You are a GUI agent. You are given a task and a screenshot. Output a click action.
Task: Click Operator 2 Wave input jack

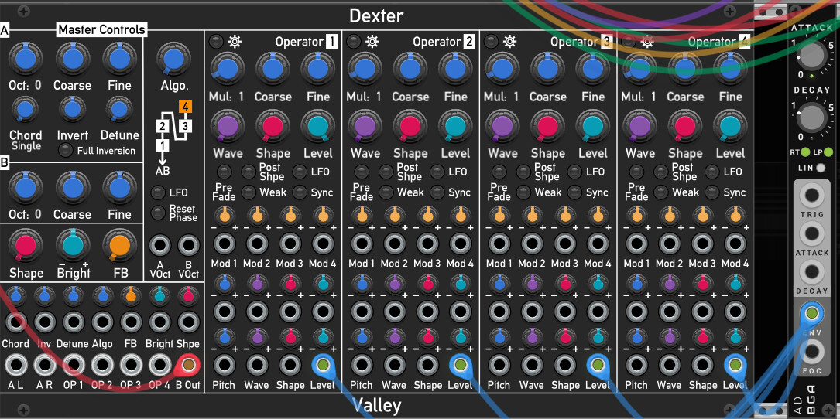tap(395, 365)
